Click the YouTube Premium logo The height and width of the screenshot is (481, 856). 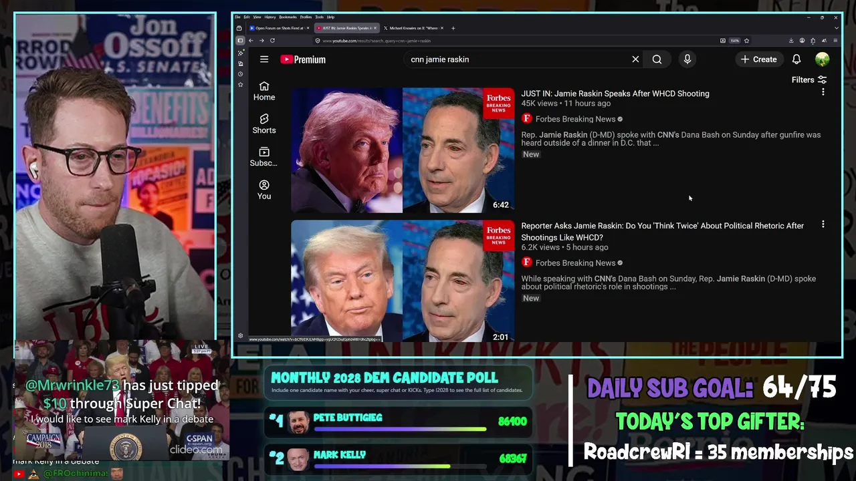click(x=303, y=59)
